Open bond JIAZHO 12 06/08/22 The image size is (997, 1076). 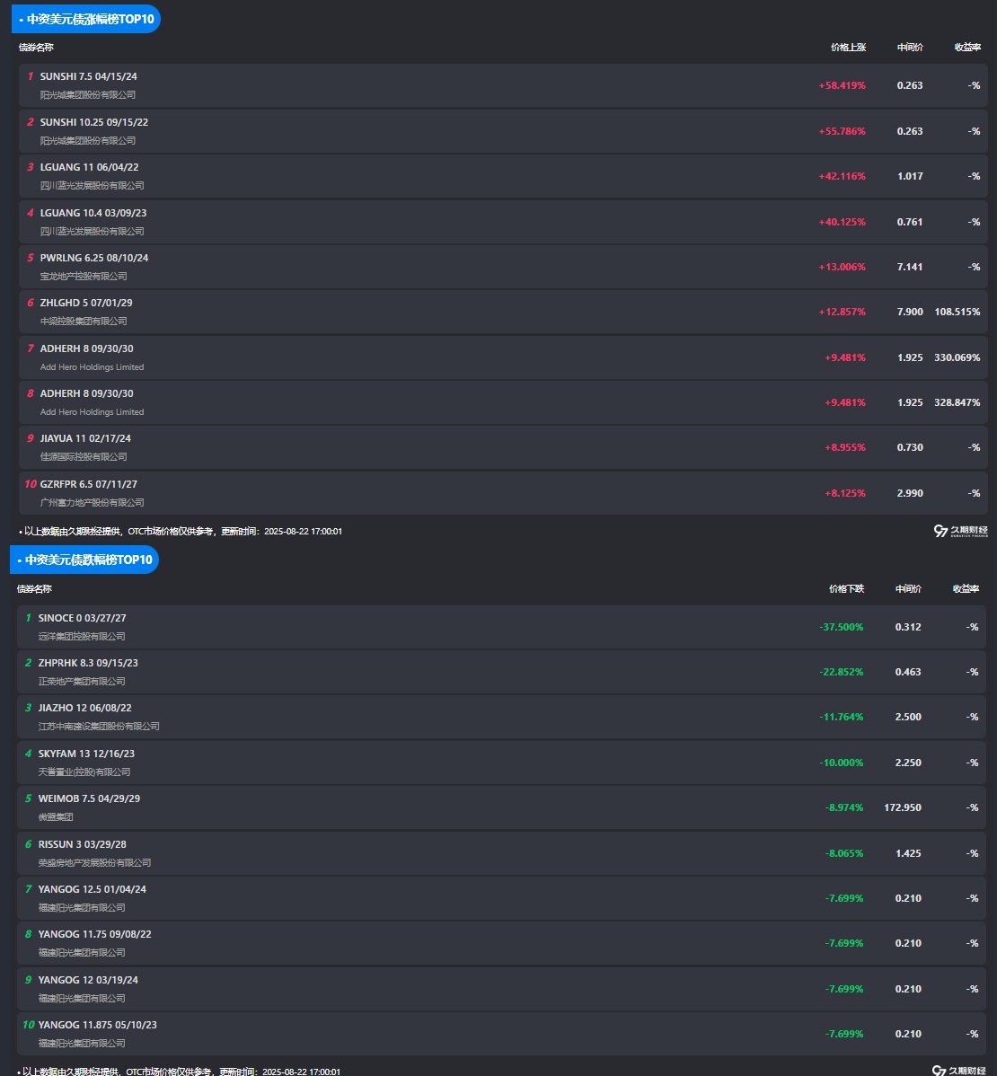[85, 708]
